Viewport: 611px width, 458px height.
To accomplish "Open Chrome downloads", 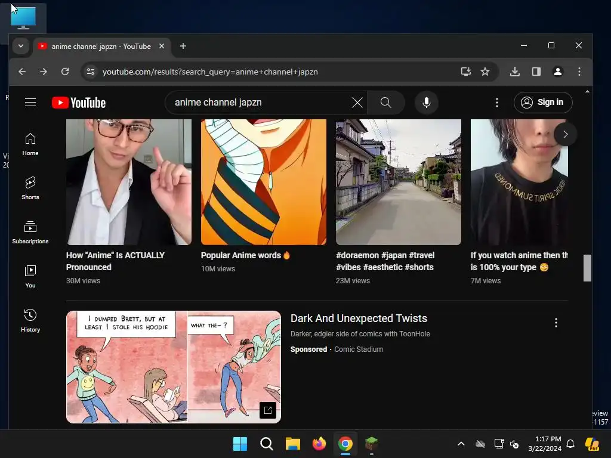I will click(x=515, y=72).
